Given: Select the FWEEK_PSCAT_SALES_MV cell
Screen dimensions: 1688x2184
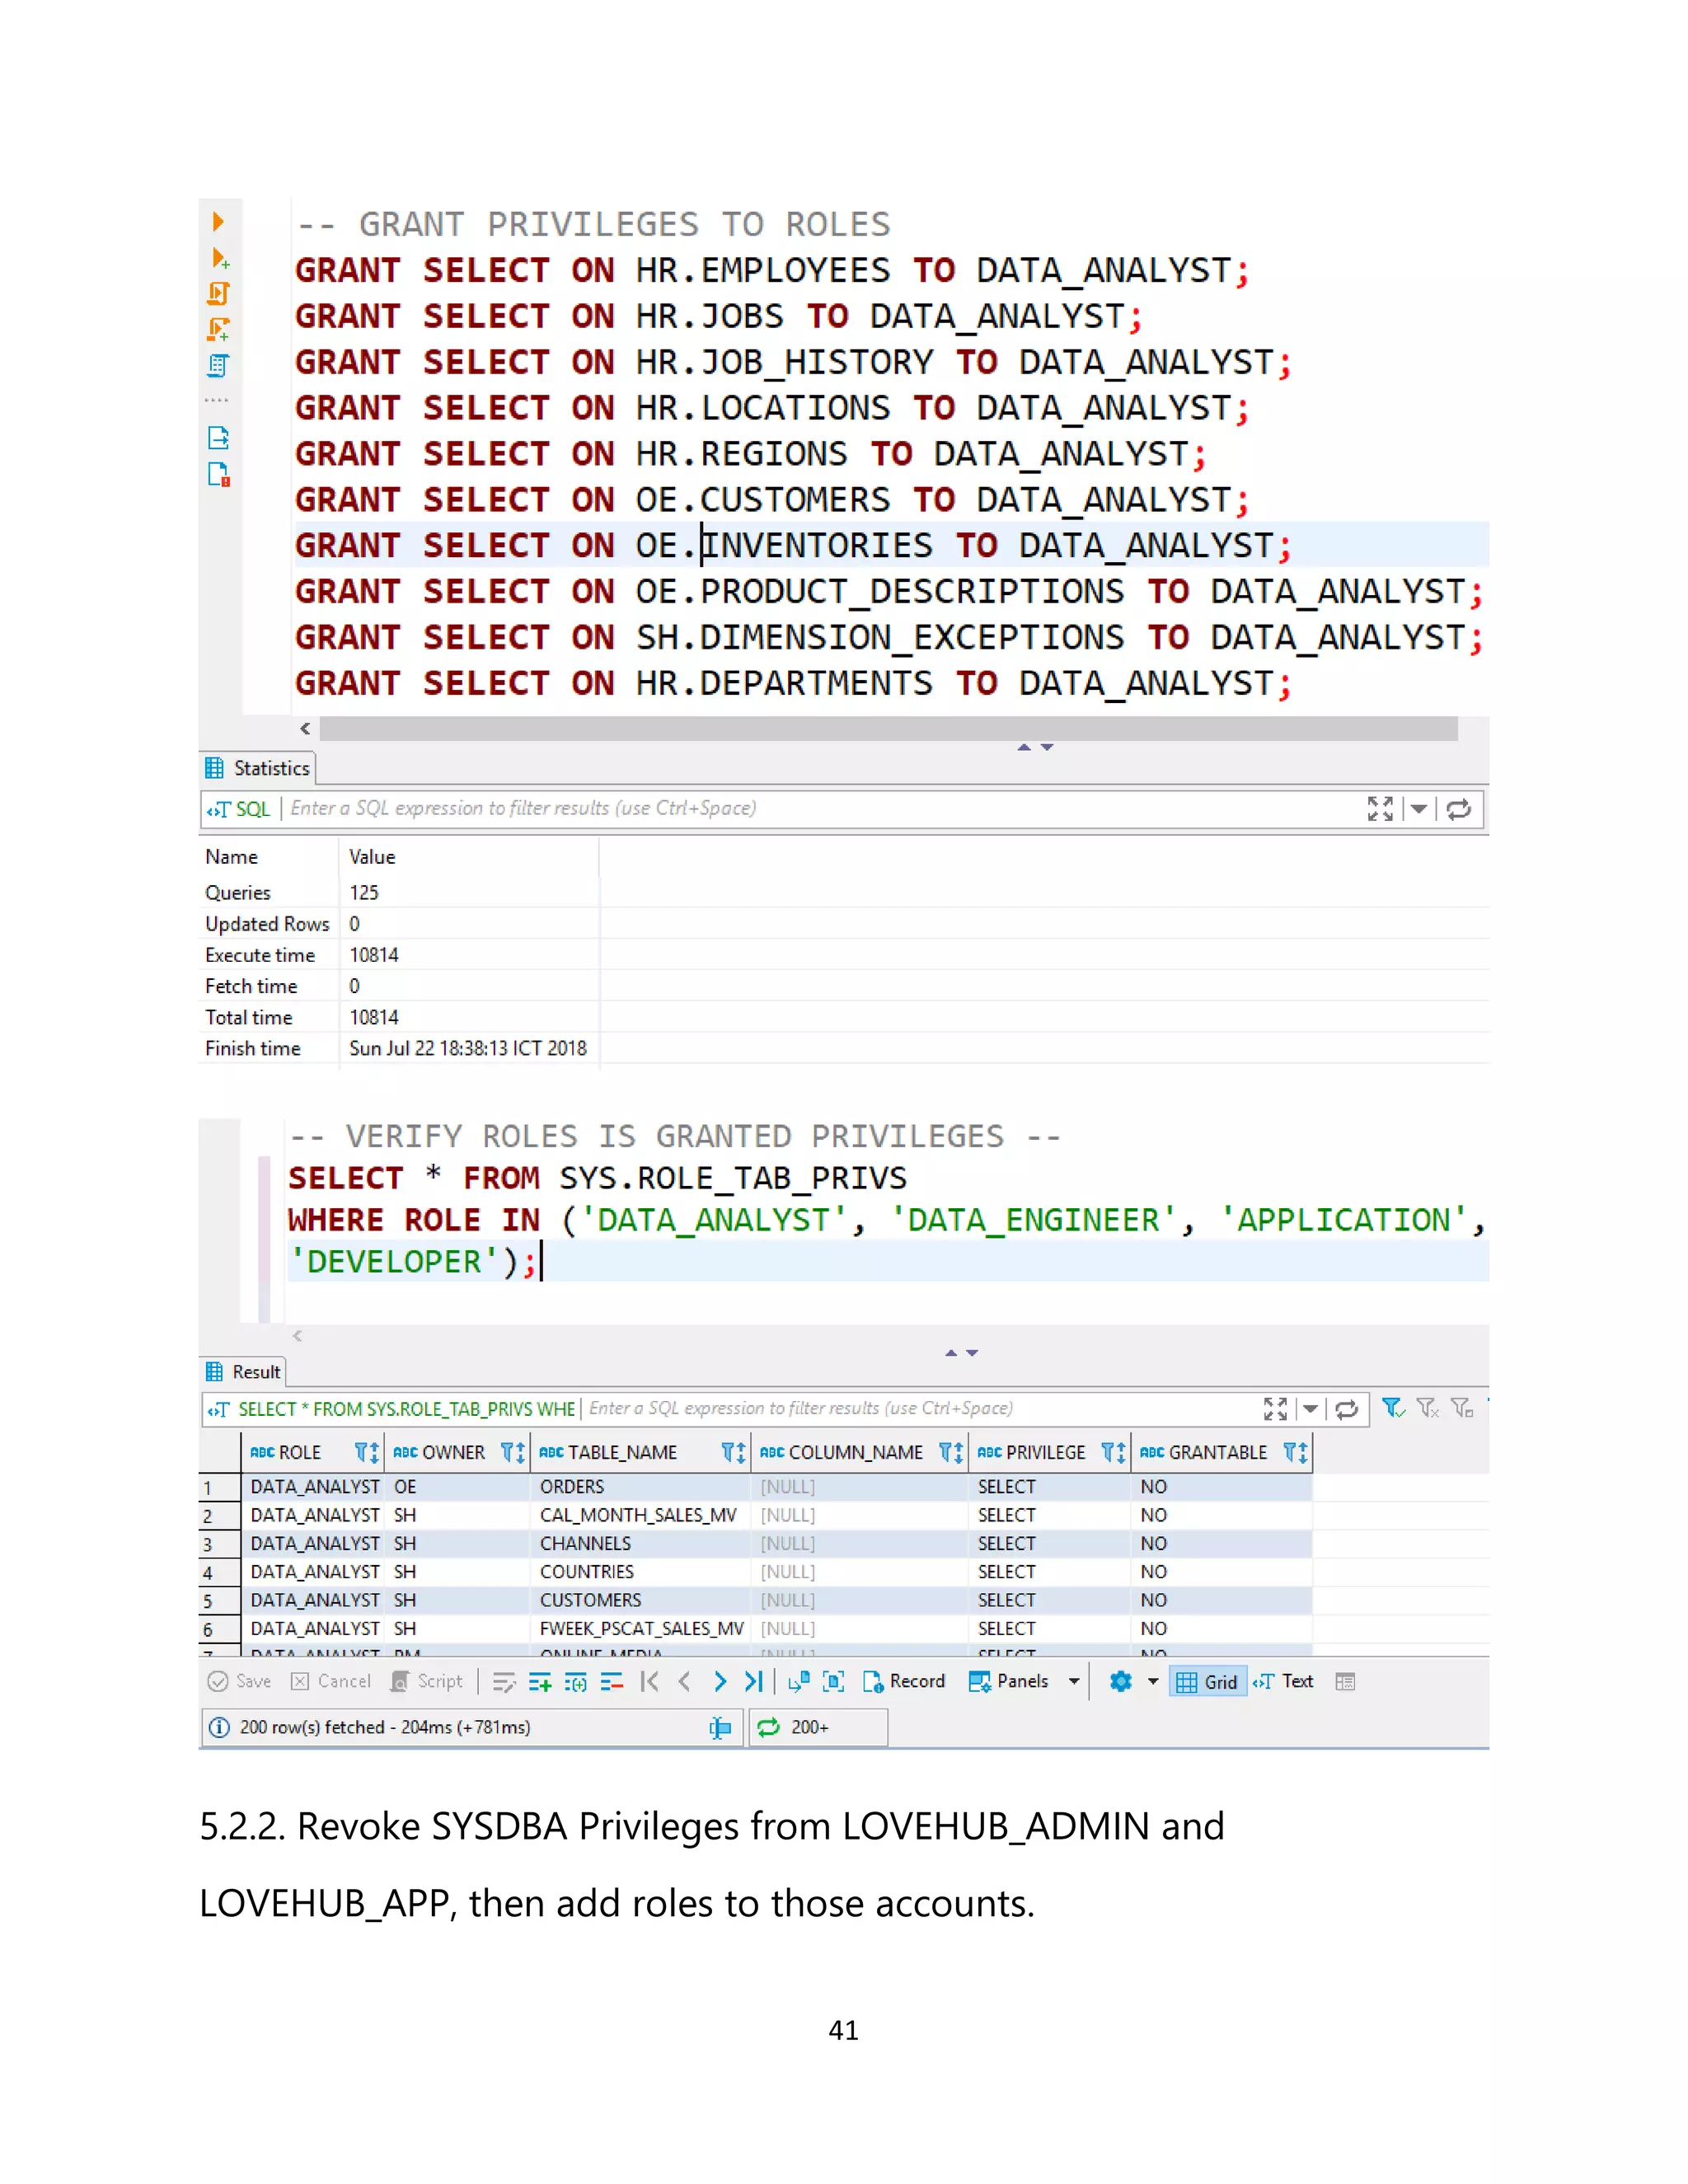Looking at the screenshot, I should click(x=641, y=1628).
